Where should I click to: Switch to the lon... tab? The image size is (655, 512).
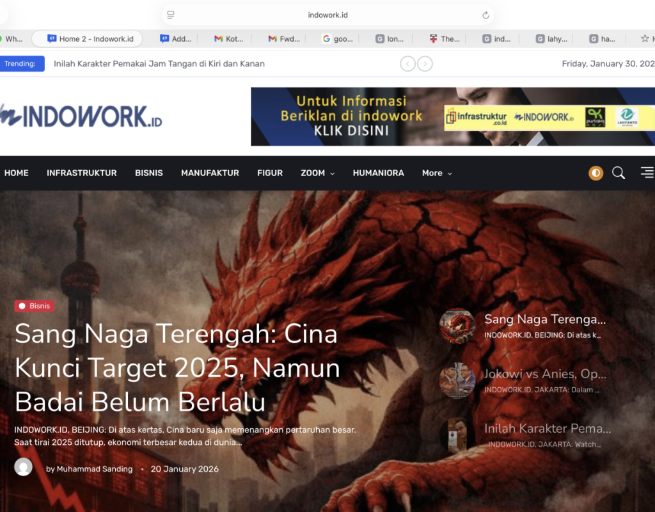pyautogui.click(x=390, y=39)
